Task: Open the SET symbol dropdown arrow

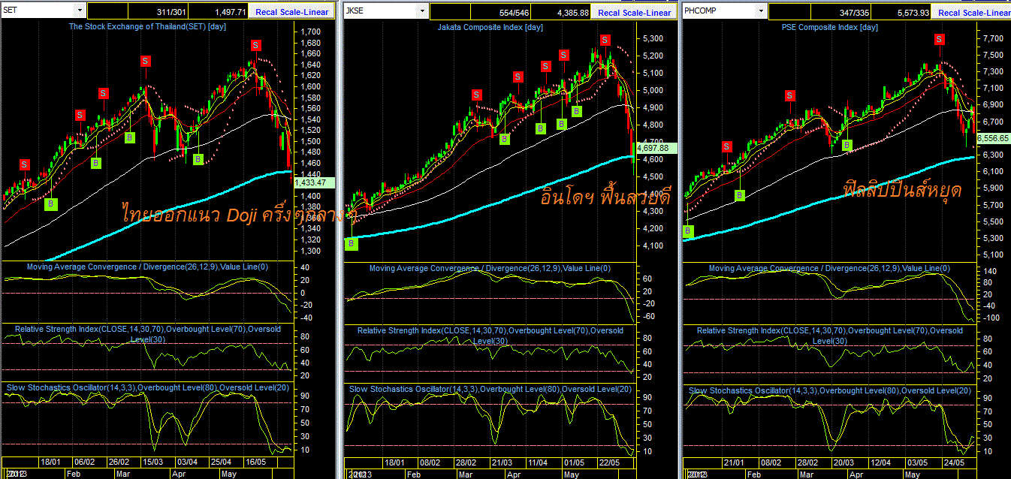Action: pos(80,11)
